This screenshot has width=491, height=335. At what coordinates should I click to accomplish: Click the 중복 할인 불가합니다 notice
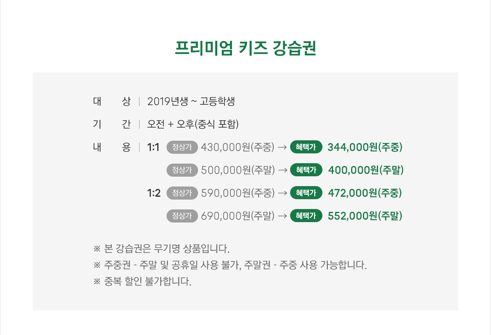[x=142, y=282]
